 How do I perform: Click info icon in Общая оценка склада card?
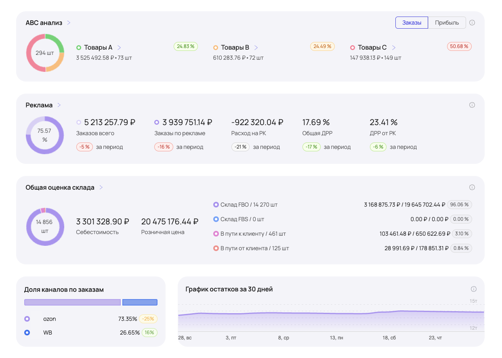[472, 187]
